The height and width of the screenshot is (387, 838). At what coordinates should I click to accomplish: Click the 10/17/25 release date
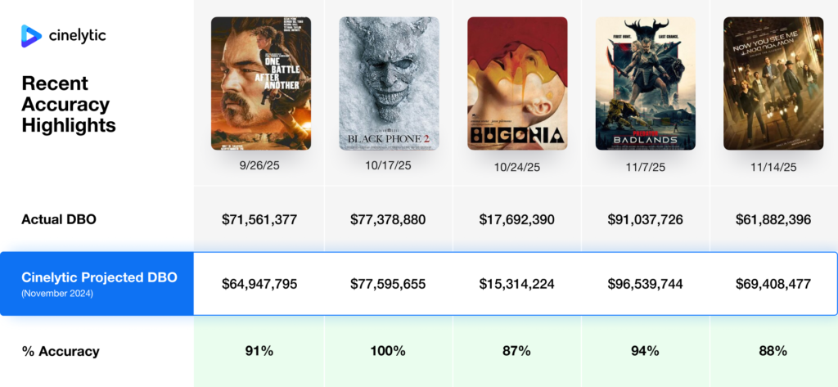point(389,164)
